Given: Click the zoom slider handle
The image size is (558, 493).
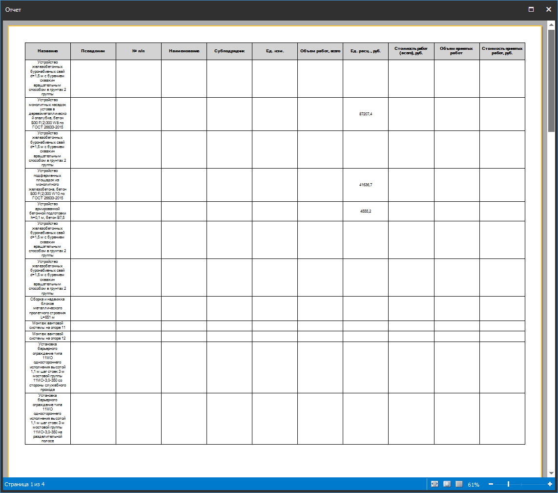Looking at the screenshot, I should point(508,484).
